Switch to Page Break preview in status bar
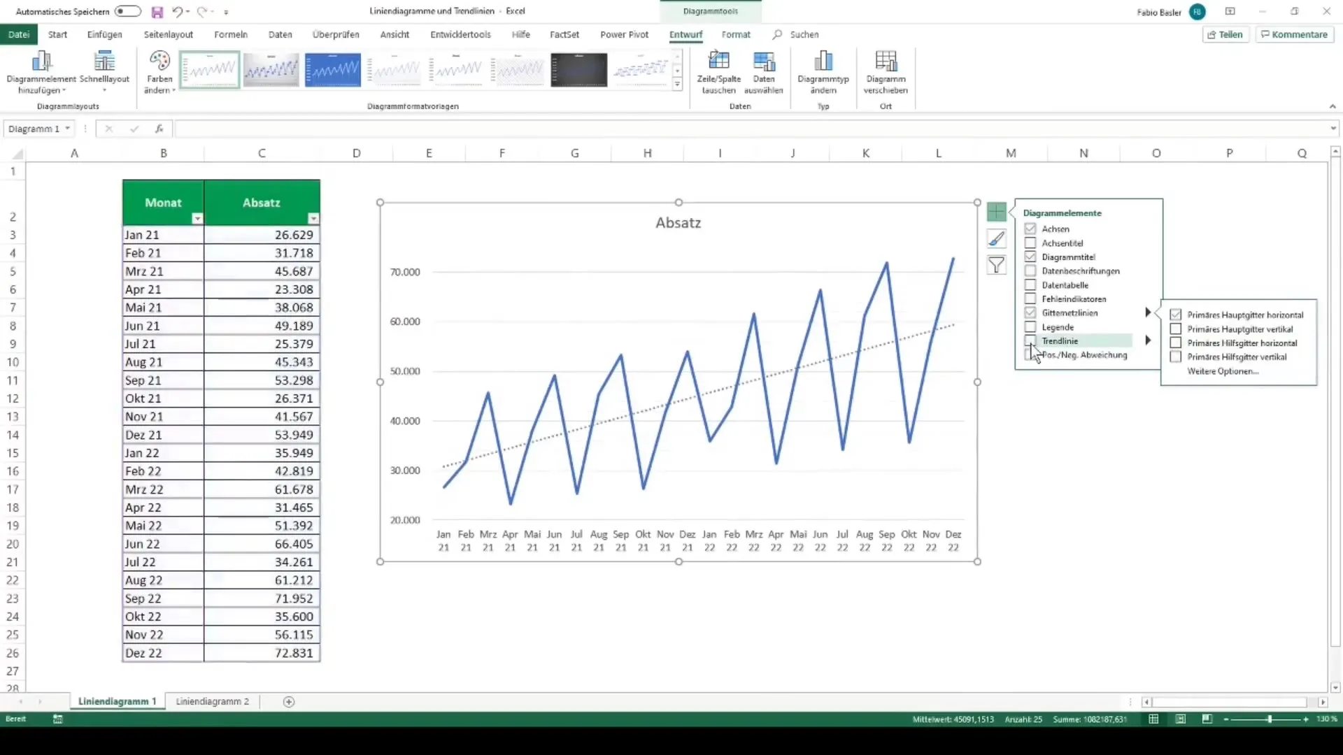The height and width of the screenshot is (755, 1343). [x=1207, y=719]
